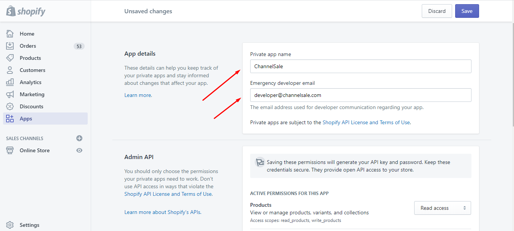Open Learn more about Shopify's APIs link

(x=162, y=212)
